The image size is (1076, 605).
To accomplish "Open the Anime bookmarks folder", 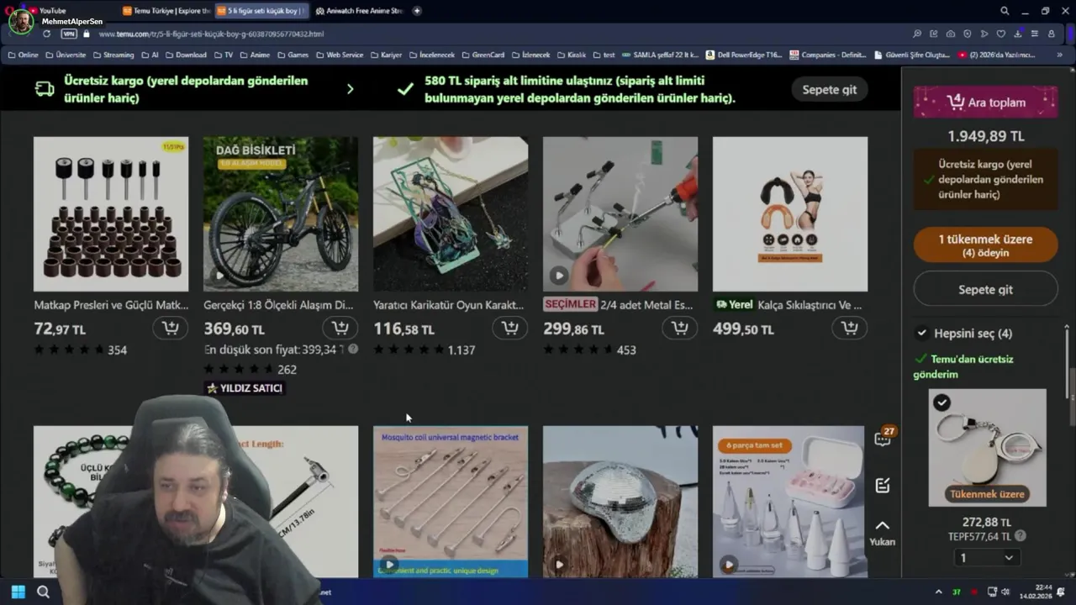I will [x=255, y=55].
